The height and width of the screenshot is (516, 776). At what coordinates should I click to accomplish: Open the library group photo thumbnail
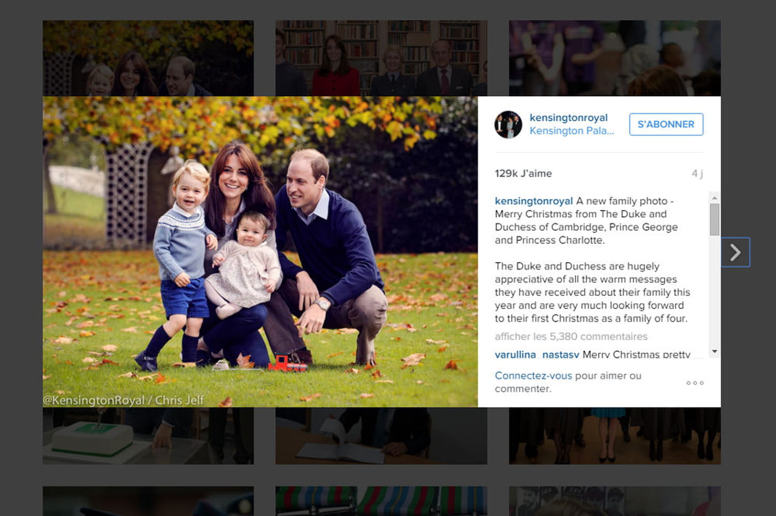coord(381,58)
